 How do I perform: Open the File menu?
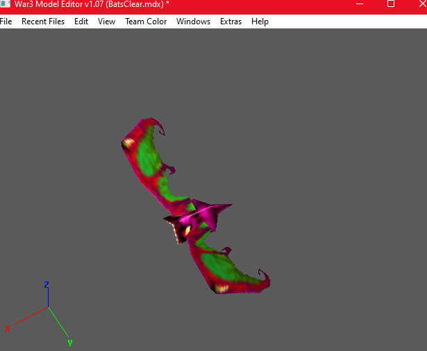6,22
